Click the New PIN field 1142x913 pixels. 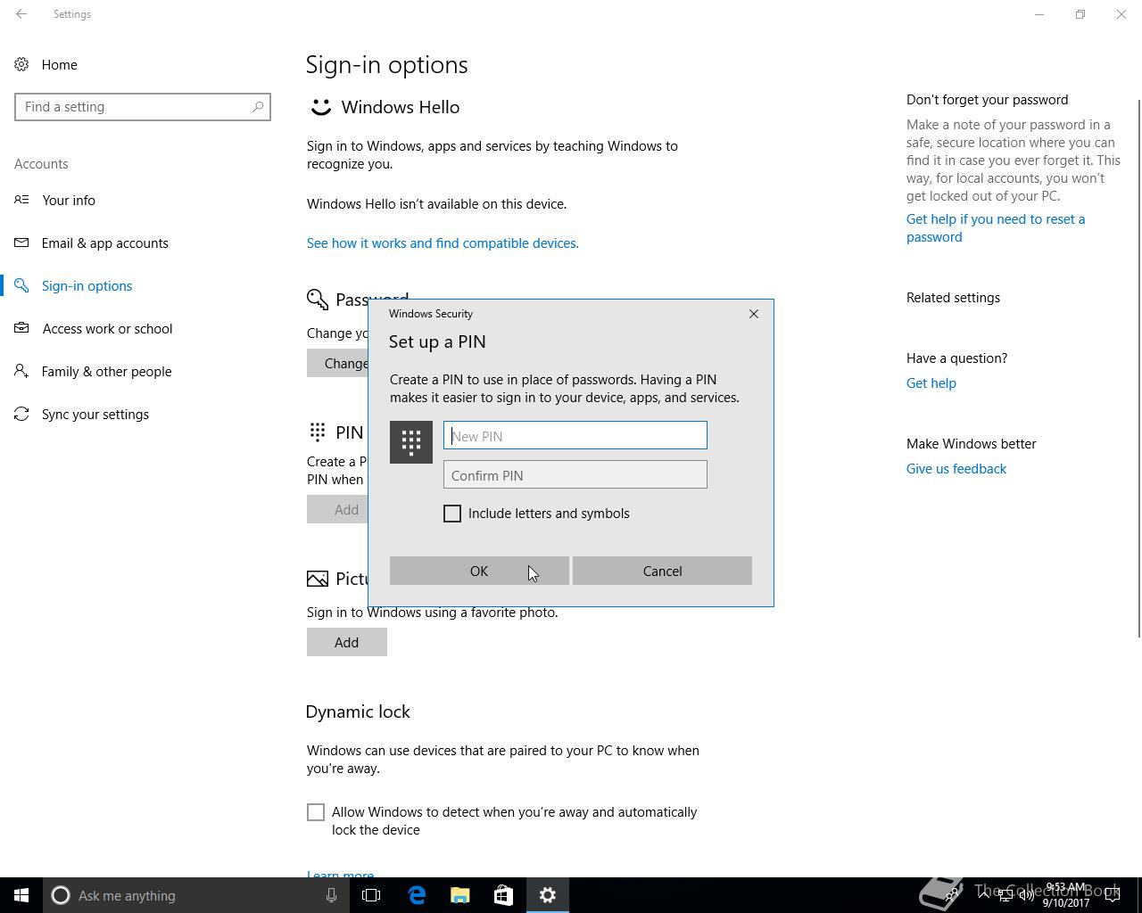pyautogui.click(x=575, y=435)
